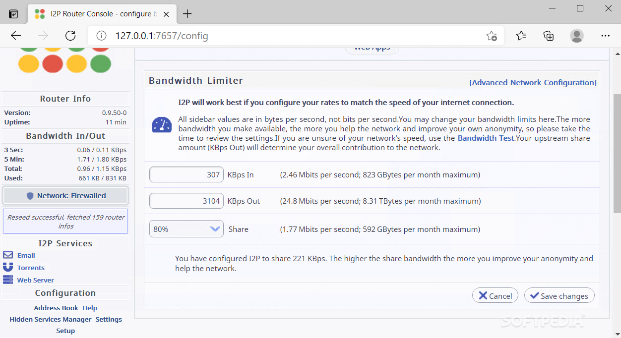Click the Web Server icon
The image size is (621, 338).
coord(8,280)
